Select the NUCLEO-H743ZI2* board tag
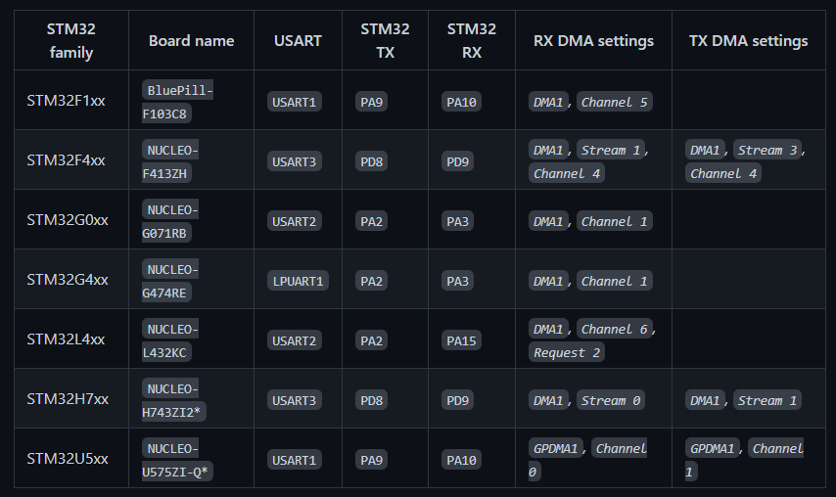Viewport: 836px width, 497px height. pos(173,400)
